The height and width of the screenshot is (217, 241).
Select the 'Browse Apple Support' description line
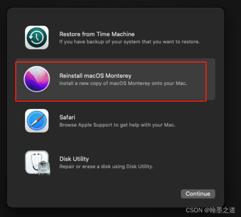coord(117,125)
